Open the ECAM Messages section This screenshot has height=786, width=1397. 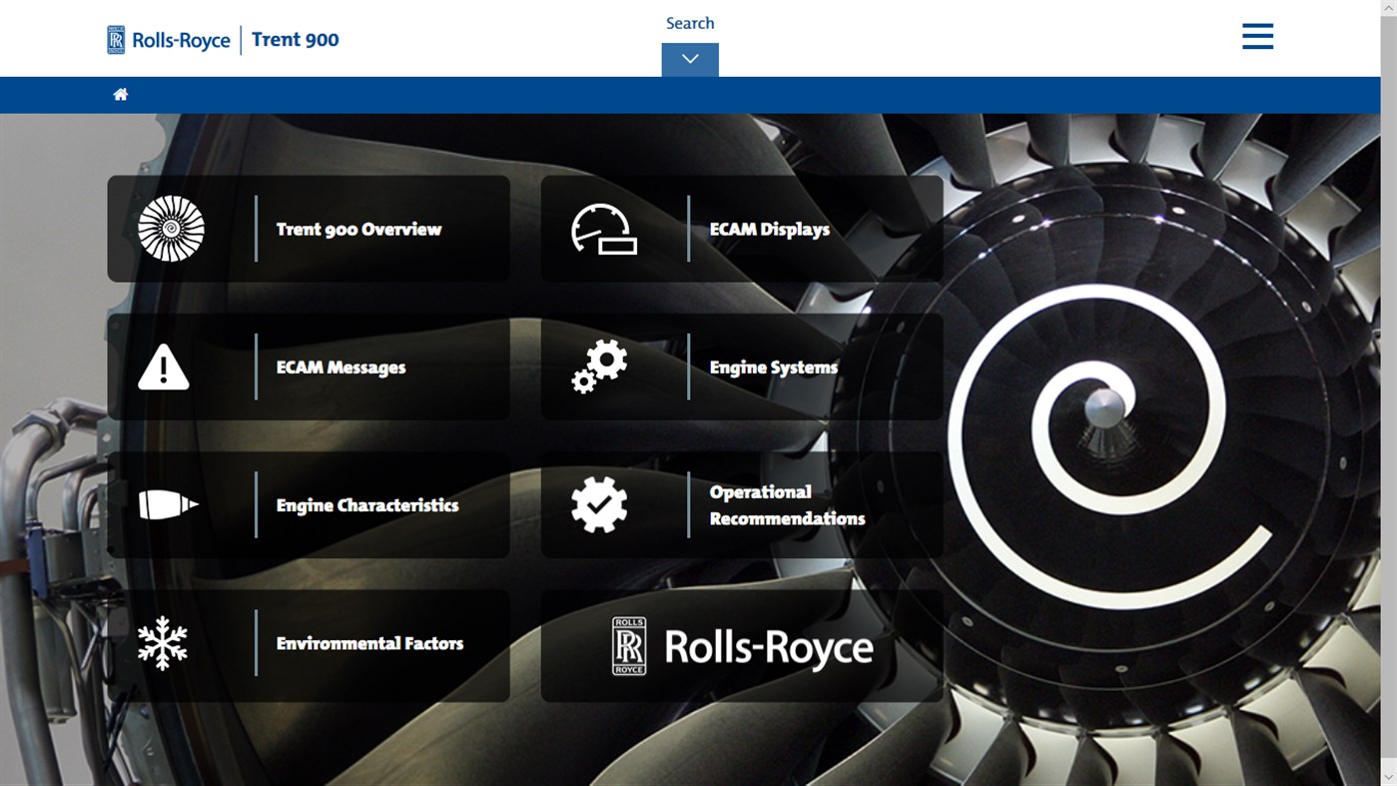(341, 367)
